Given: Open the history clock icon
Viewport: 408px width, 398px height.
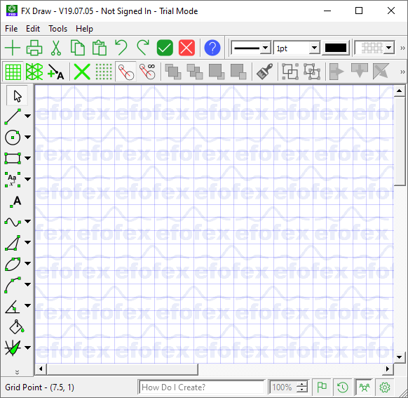Looking at the screenshot, I should pyautogui.click(x=342, y=387).
